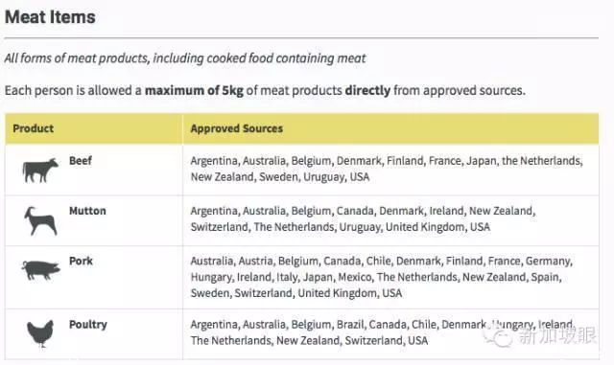Click the italic meat products description line
This screenshot has width=614, height=365.
pos(185,58)
